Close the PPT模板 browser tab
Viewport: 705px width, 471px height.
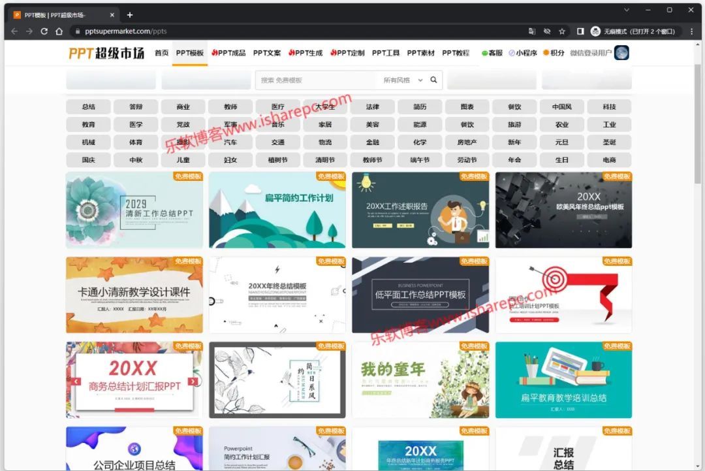tap(112, 15)
